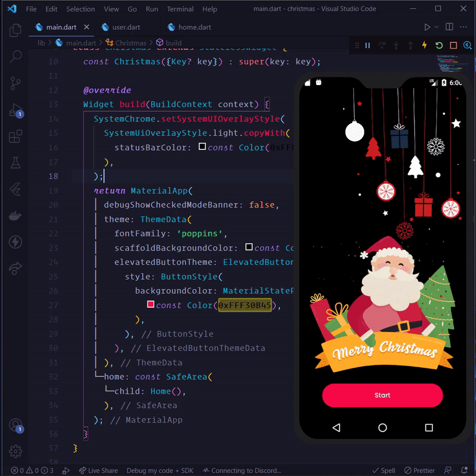Viewport: 476px width, 476px height.
Task: Open the File menu
Action: pos(32,9)
